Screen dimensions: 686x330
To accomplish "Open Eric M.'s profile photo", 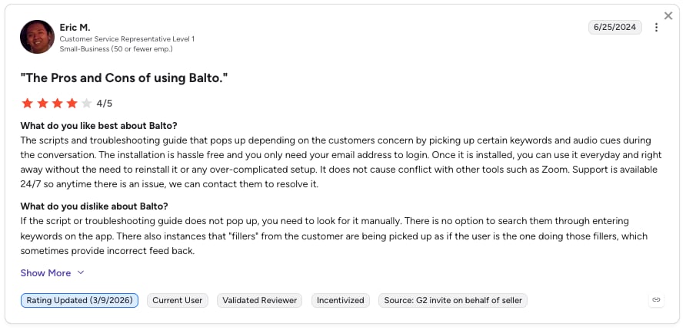I will pos(37,37).
